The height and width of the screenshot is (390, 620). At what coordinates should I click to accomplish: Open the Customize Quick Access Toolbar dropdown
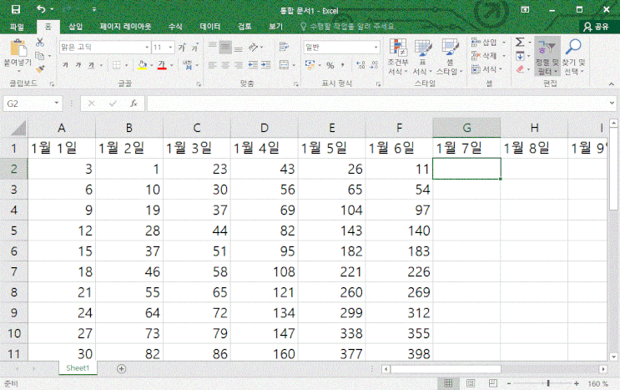point(94,9)
